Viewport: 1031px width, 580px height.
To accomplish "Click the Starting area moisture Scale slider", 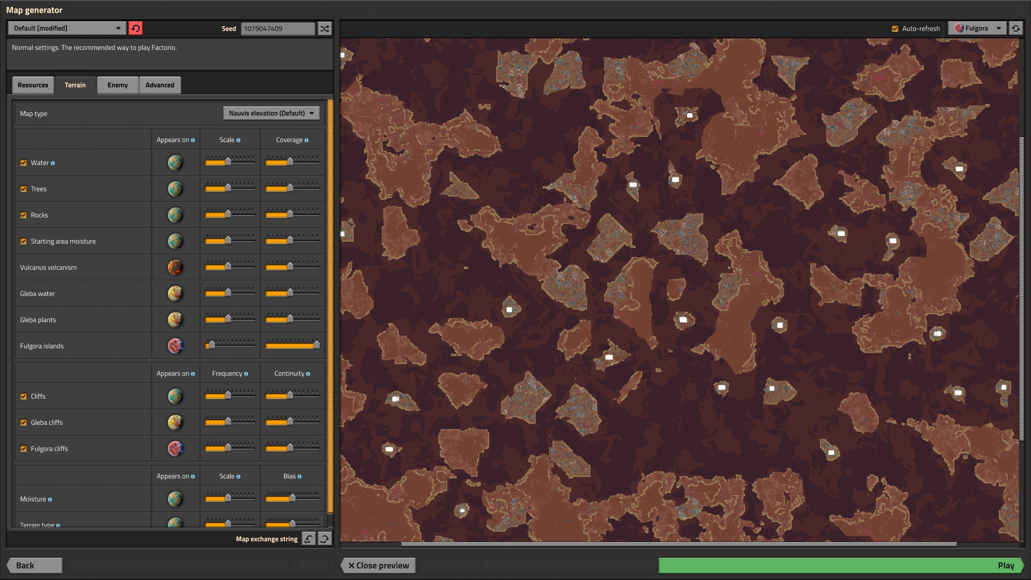I will pyautogui.click(x=230, y=240).
